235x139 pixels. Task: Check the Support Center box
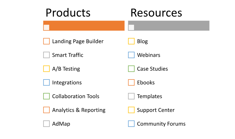131,110
